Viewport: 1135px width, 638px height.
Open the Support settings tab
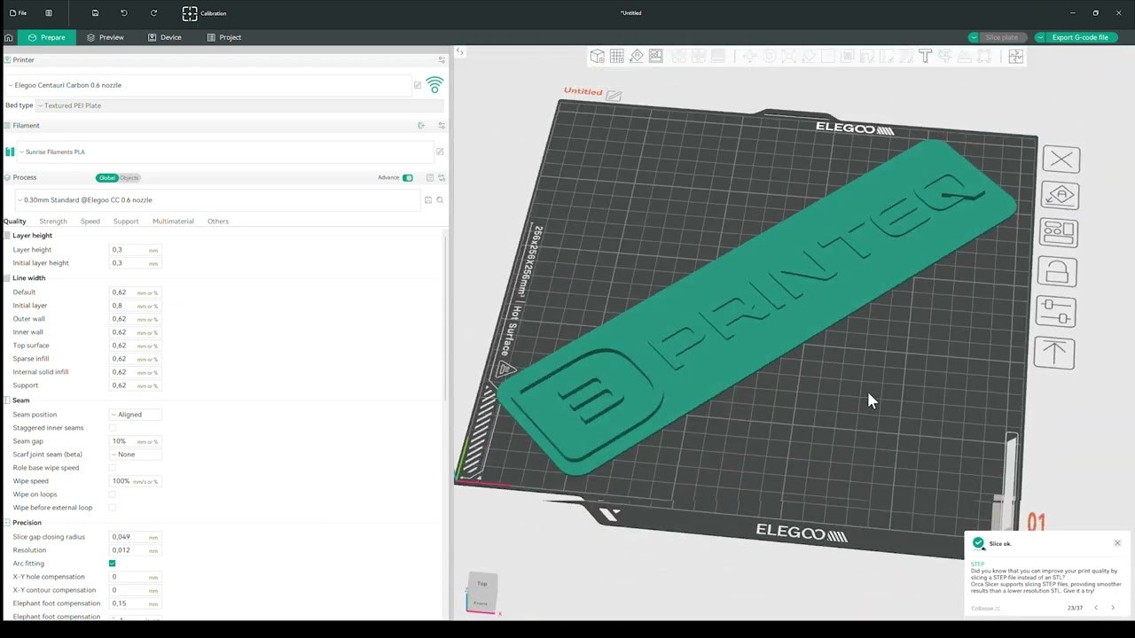(126, 222)
